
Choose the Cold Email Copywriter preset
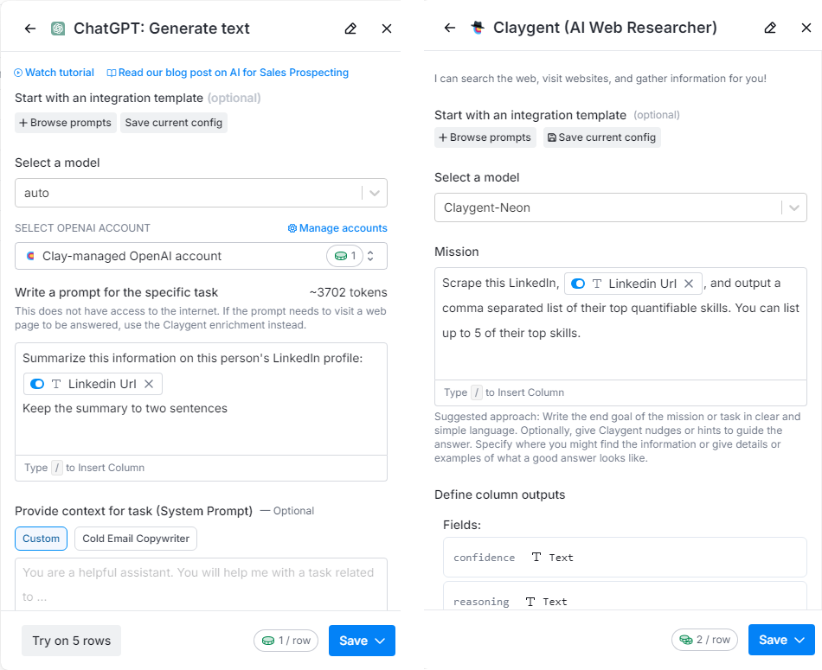(x=136, y=539)
